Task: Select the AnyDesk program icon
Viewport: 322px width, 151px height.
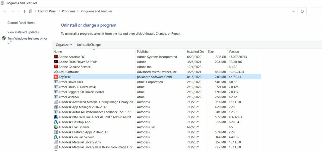Action: tap(56, 77)
